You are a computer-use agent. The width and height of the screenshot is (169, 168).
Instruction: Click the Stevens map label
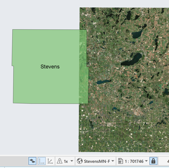(x=50, y=67)
